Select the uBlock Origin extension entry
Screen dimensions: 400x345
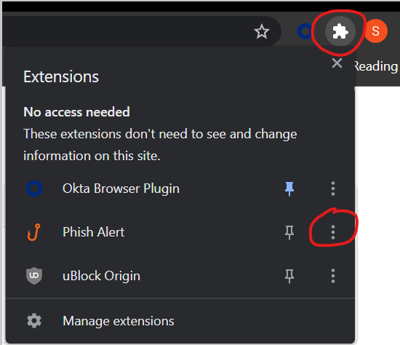(x=143, y=276)
